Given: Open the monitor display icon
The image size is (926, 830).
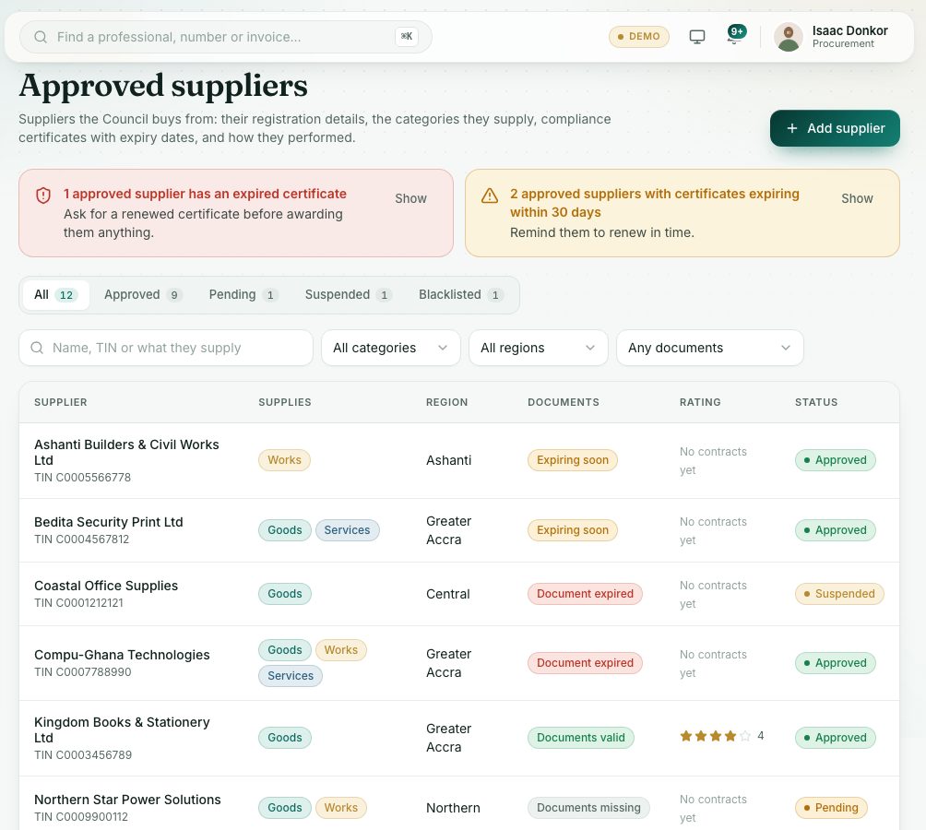Looking at the screenshot, I should pyautogui.click(x=697, y=37).
